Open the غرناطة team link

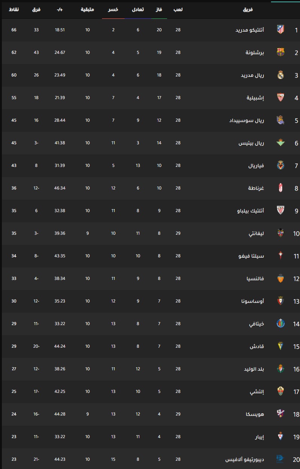(x=257, y=188)
